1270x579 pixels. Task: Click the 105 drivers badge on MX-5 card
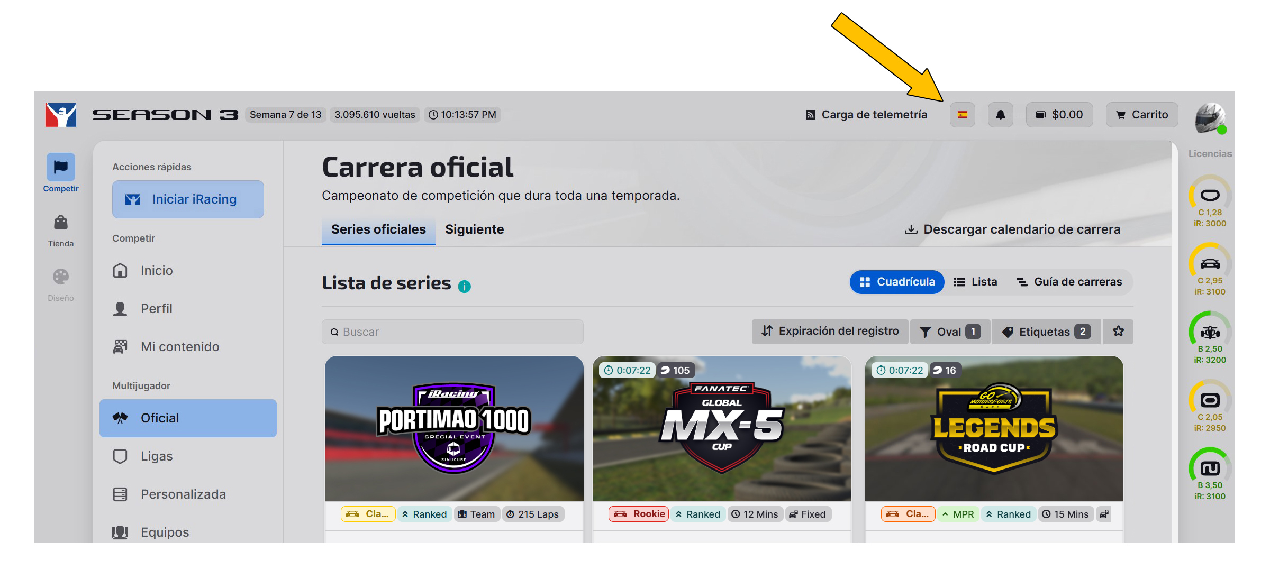tap(676, 370)
